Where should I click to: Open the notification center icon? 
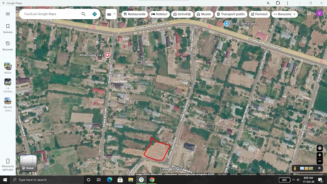coord(320,180)
